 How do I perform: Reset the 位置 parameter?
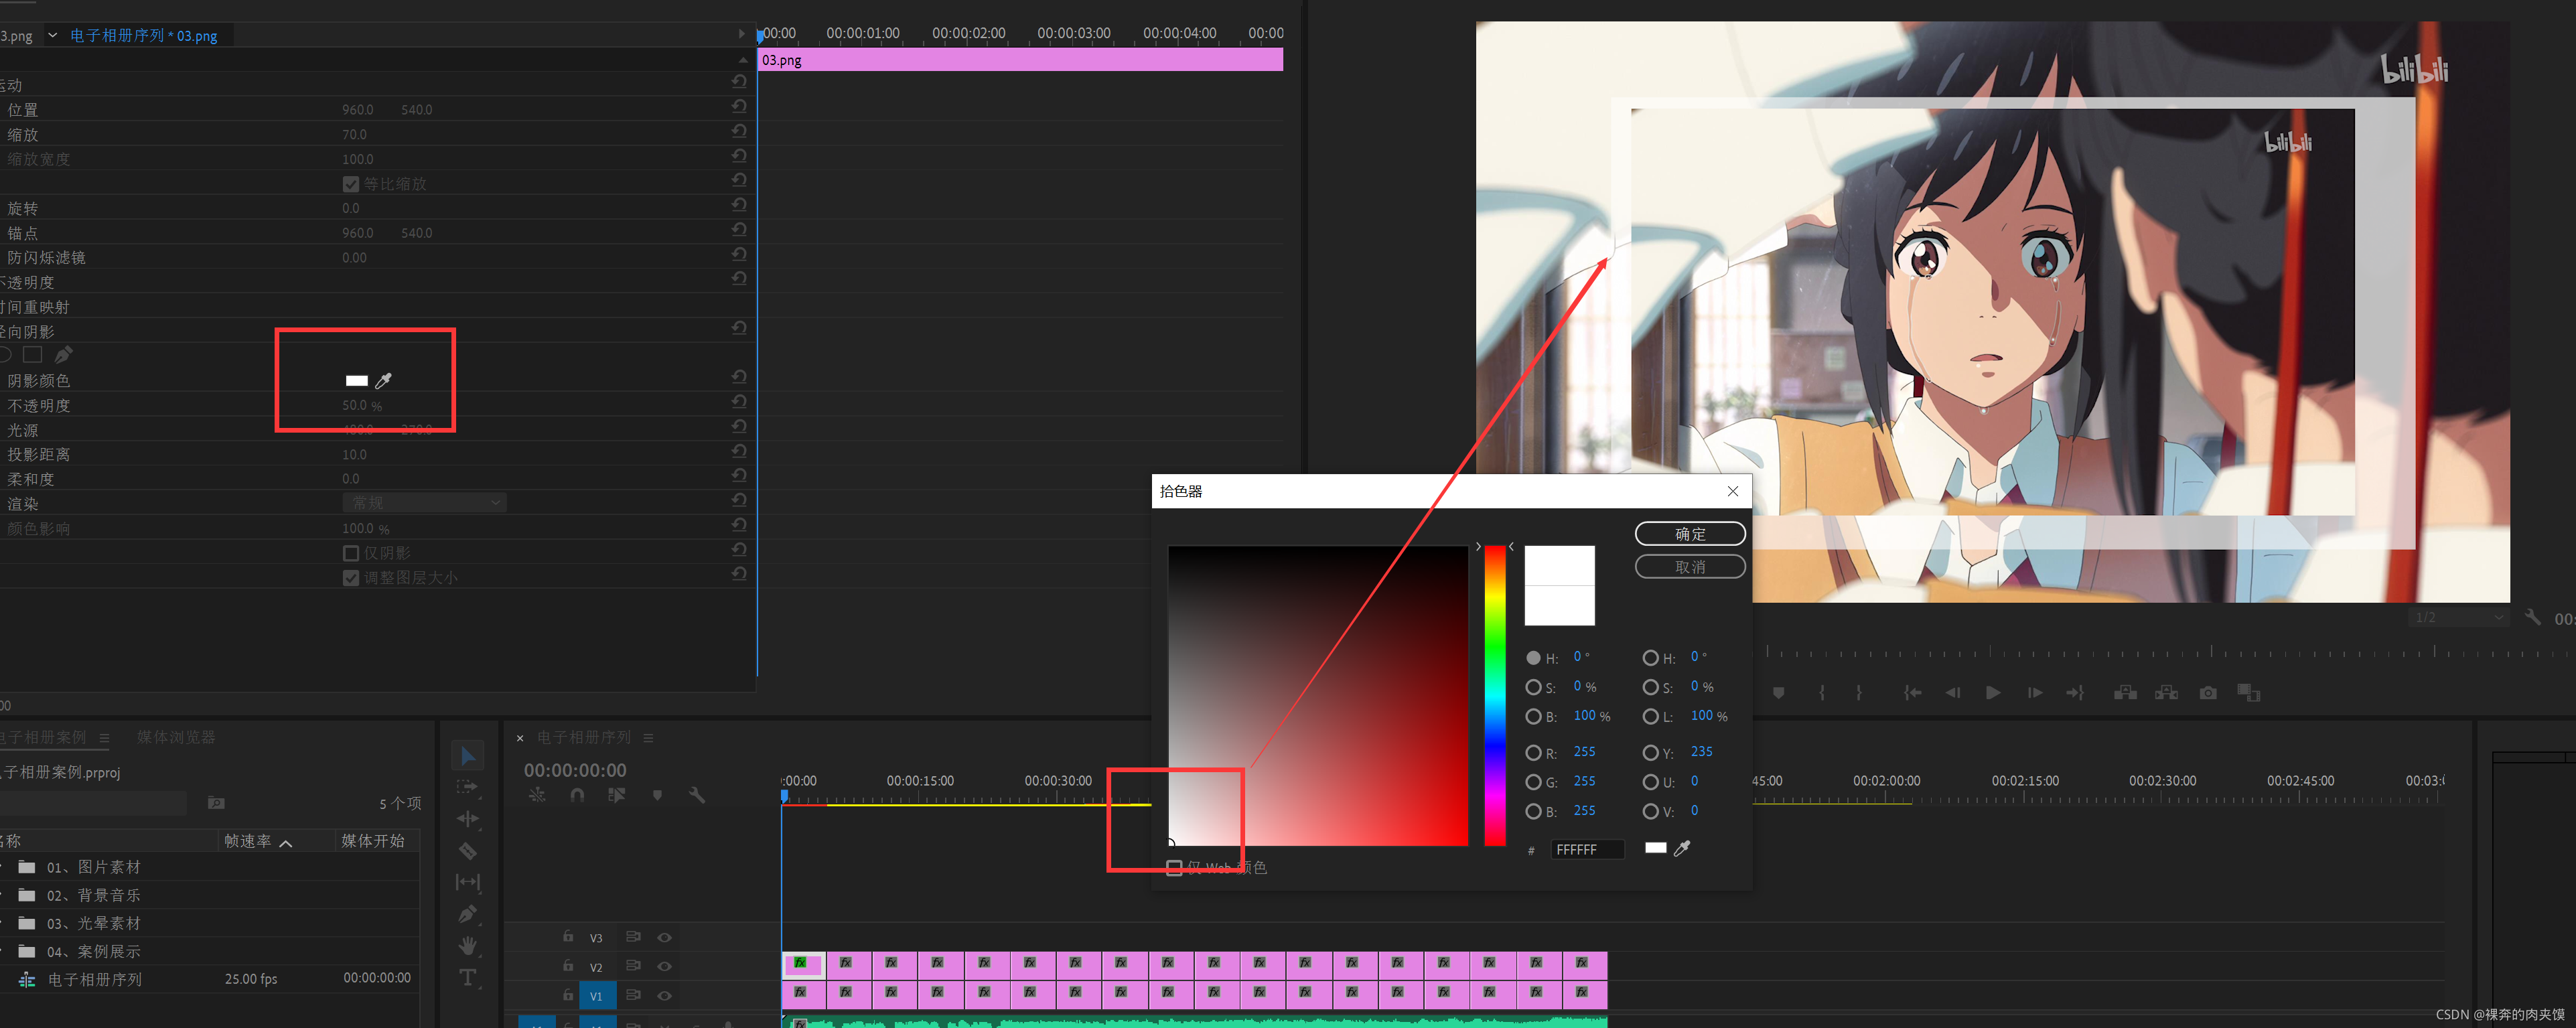(739, 106)
